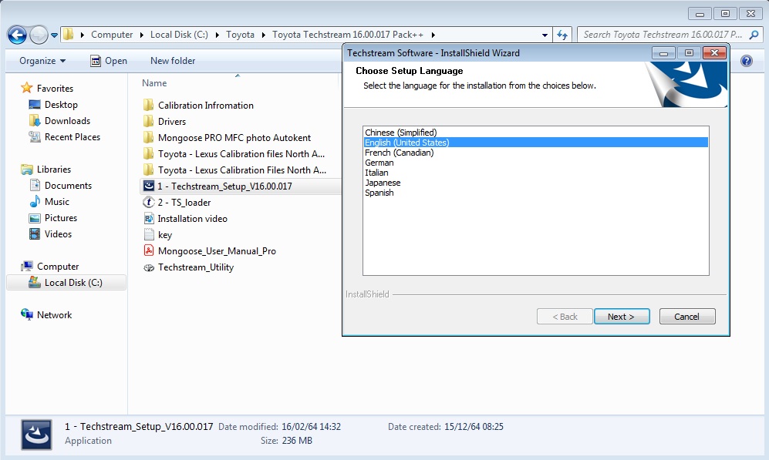
Task: Open the Organize dropdown menu
Action: (42, 61)
